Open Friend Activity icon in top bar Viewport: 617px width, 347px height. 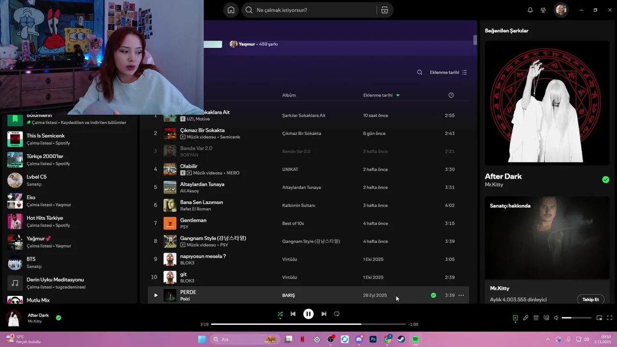(x=543, y=10)
